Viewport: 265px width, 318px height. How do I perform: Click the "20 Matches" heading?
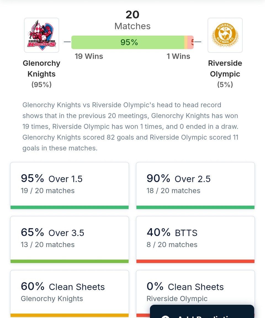132,20
